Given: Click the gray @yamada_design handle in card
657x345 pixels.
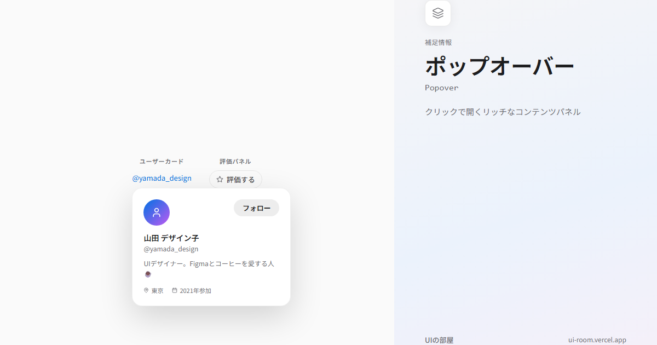Looking at the screenshot, I should tap(171, 249).
